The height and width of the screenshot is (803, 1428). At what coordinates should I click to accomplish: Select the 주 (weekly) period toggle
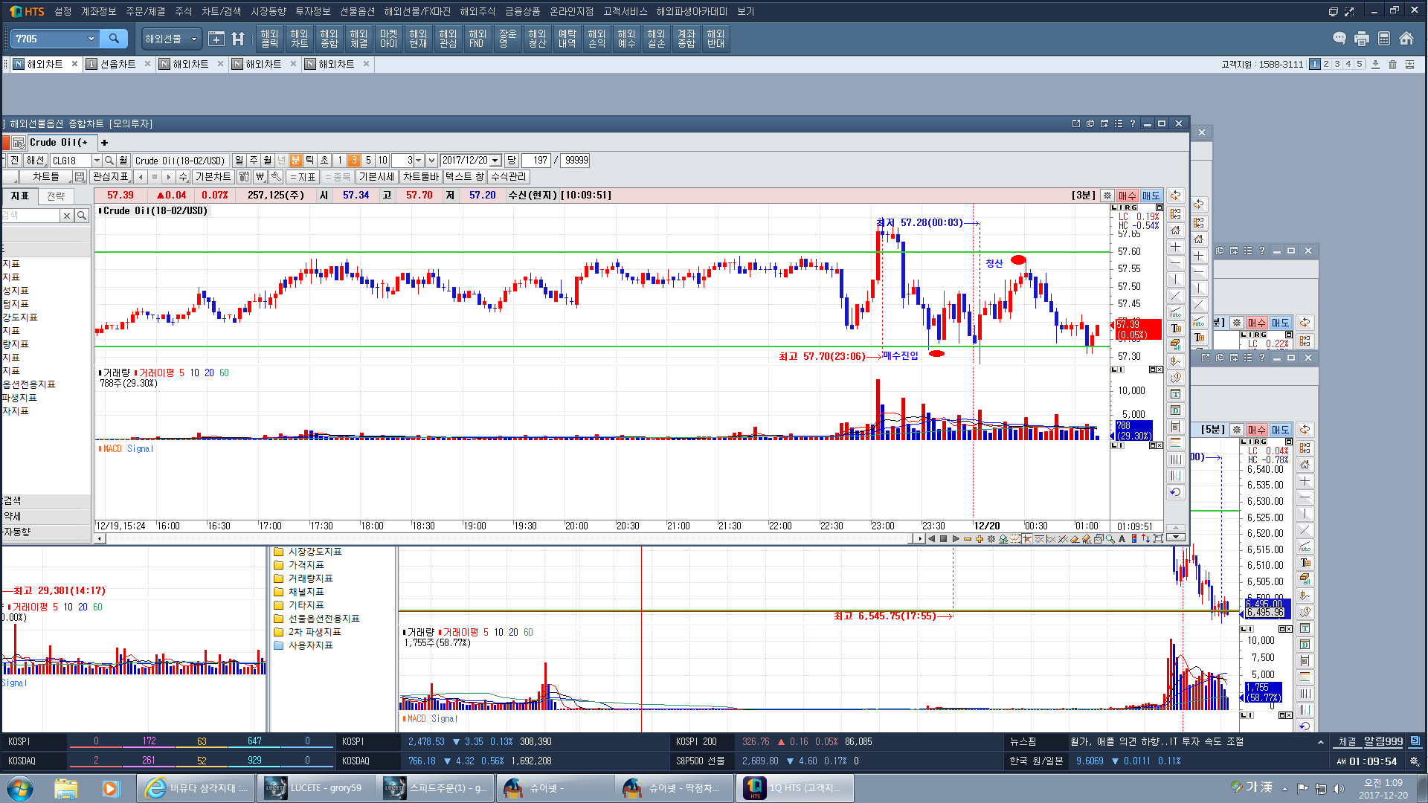pyautogui.click(x=253, y=161)
